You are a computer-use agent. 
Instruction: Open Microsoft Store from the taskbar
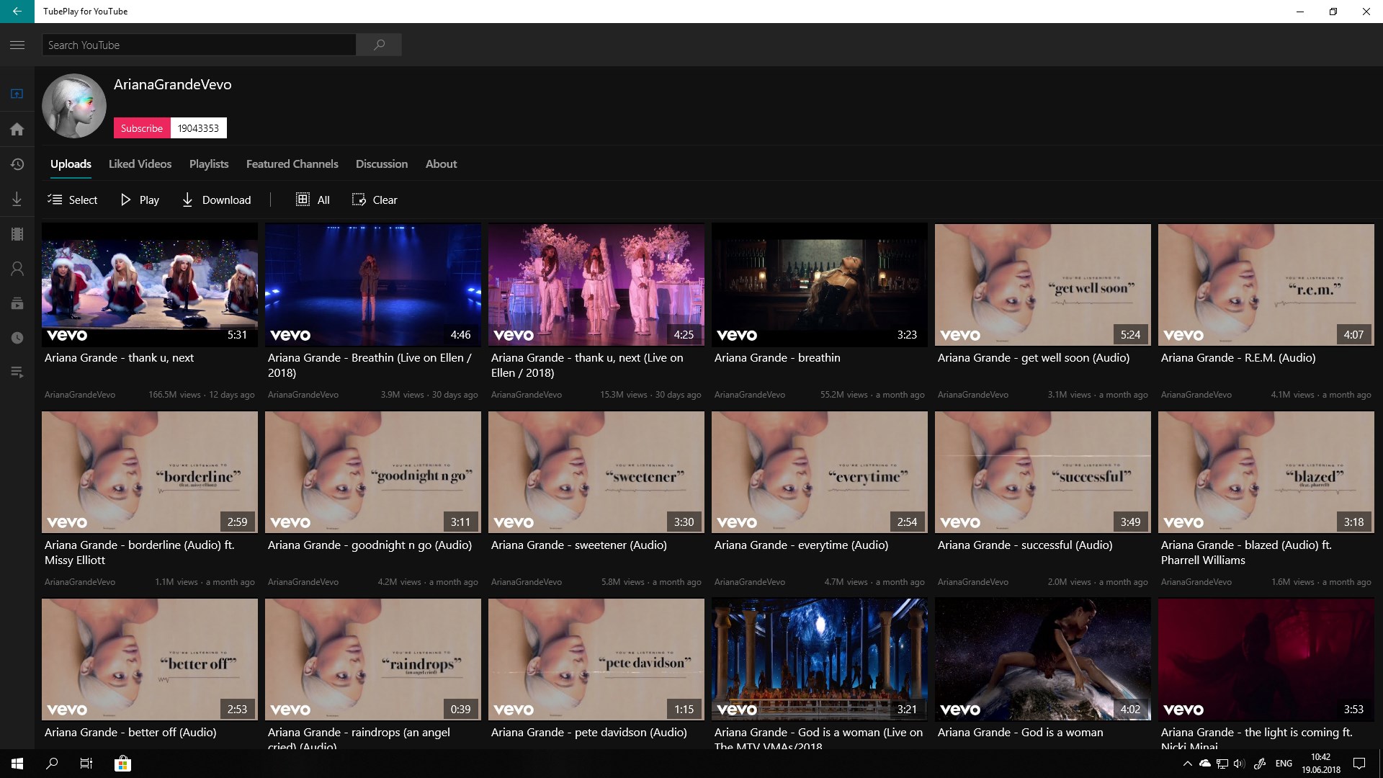click(122, 764)
